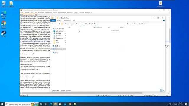Viewport: 189px width, 106px height.
Task: Open the notification center icon
Action: pyautogui.click(x=186, y=104)
